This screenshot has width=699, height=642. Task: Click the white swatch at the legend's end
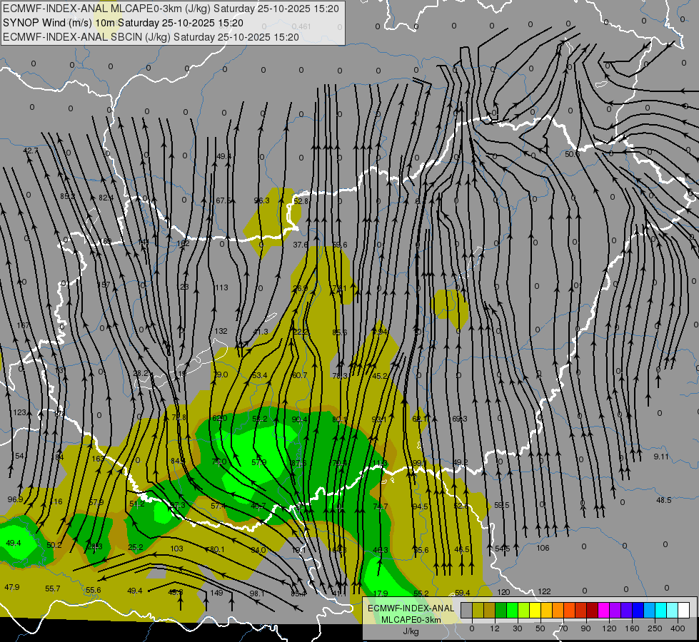point(684,610)
